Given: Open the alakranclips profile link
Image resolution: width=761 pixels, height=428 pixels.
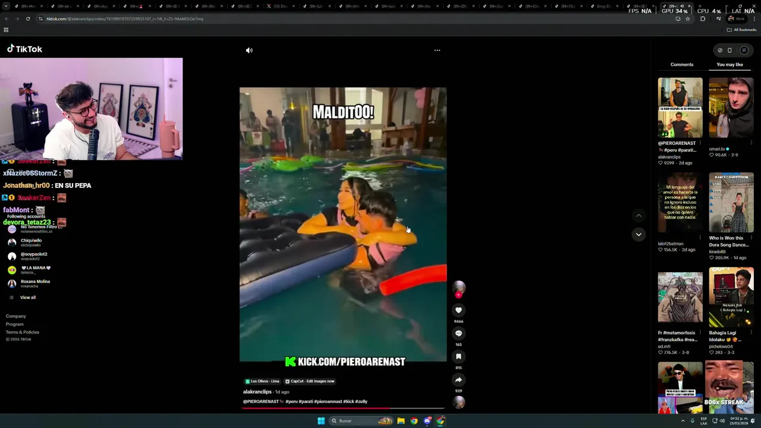Looking at the screenshot, I should (257, 392).
